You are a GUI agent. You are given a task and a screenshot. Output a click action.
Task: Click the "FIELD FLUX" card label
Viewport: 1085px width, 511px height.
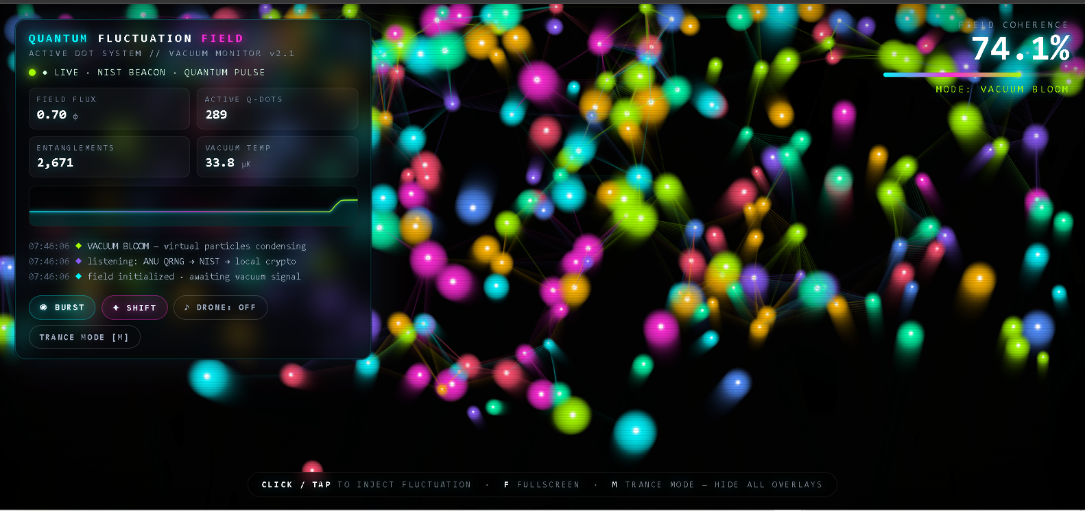(67, 99)
